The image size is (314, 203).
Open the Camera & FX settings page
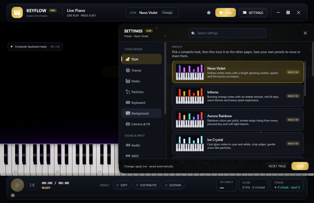pyautogui.click(x=141, y=124)
